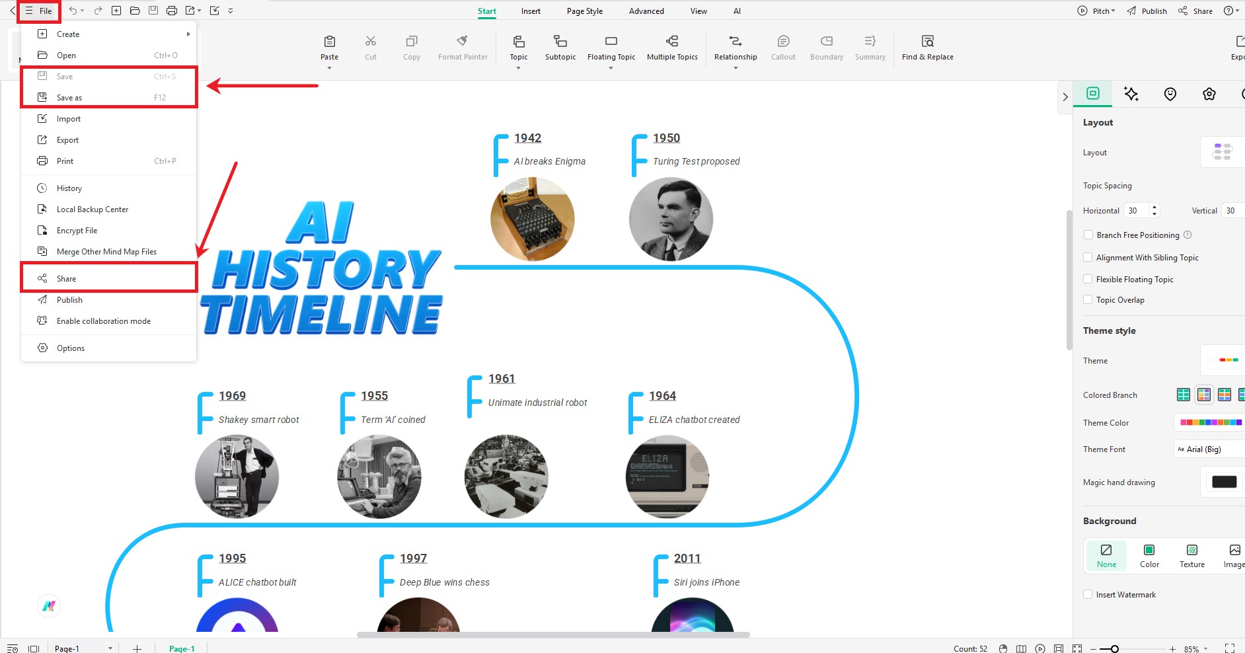
Task: Click zoom out minus button
Action: pos(1094,649)
